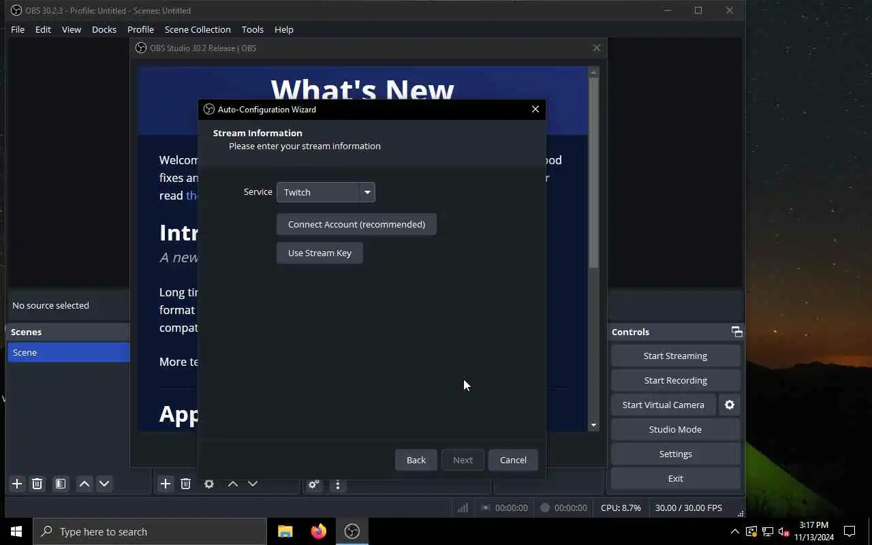Click scrollbar up arrow in What's New
This screenshot has height=545, width=872.
pos(593,72)
